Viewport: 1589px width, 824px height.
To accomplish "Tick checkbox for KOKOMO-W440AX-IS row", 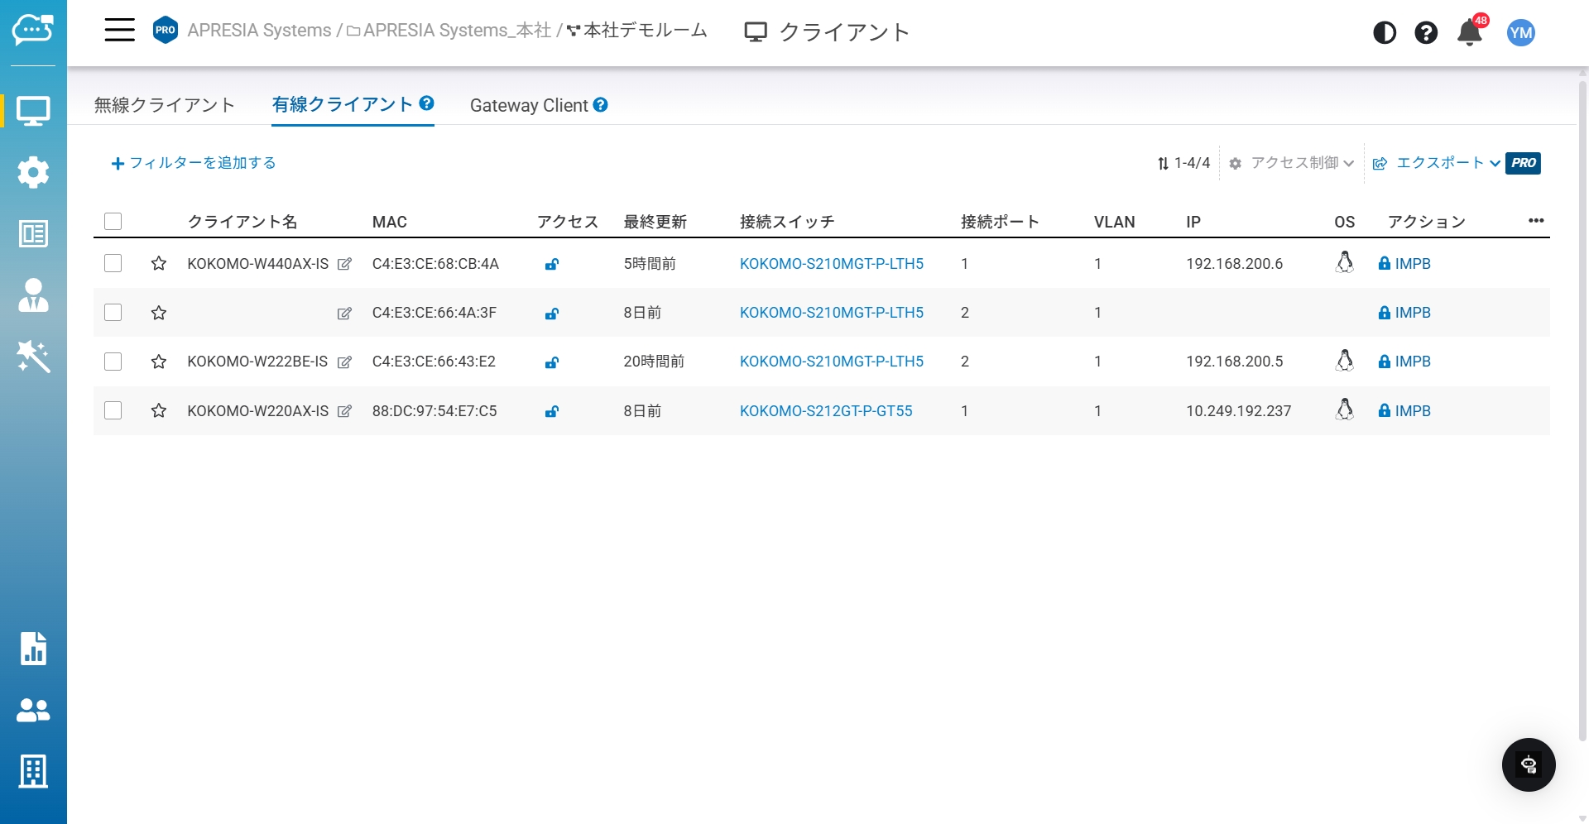I will pos(113,264).
